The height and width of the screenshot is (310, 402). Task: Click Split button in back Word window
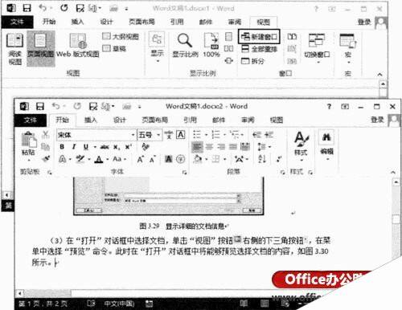(x=252, y=61)
